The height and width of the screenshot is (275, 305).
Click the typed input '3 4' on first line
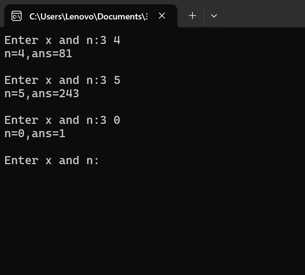(x=110, y=40)
